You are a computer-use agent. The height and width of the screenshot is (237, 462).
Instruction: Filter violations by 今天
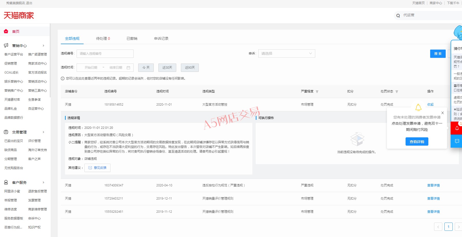[x=146, y=67]
